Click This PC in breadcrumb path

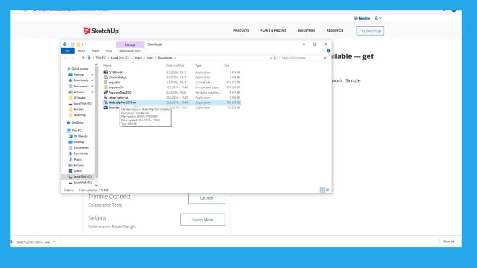pyautogui.click(x=101, y=58)
